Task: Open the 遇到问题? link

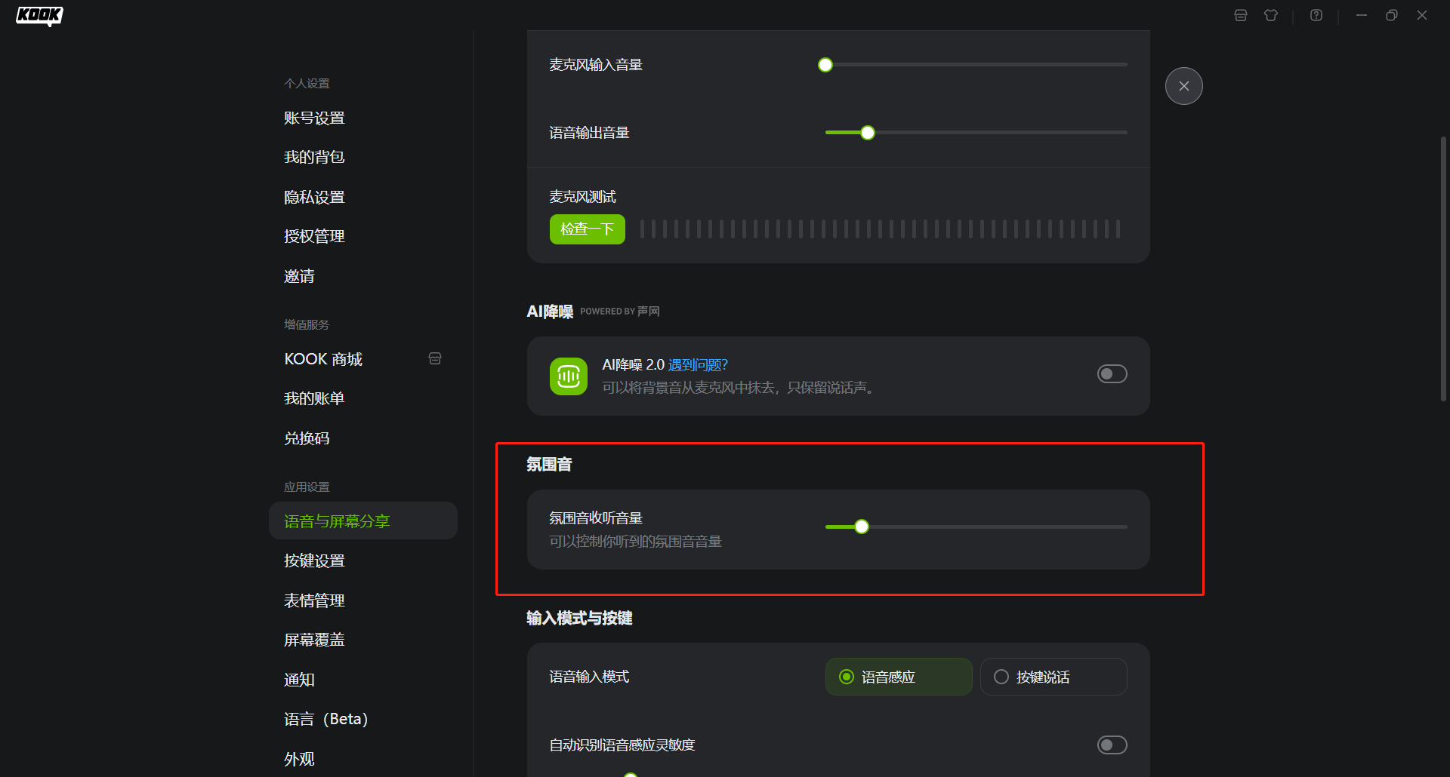Action: (698, 365)
